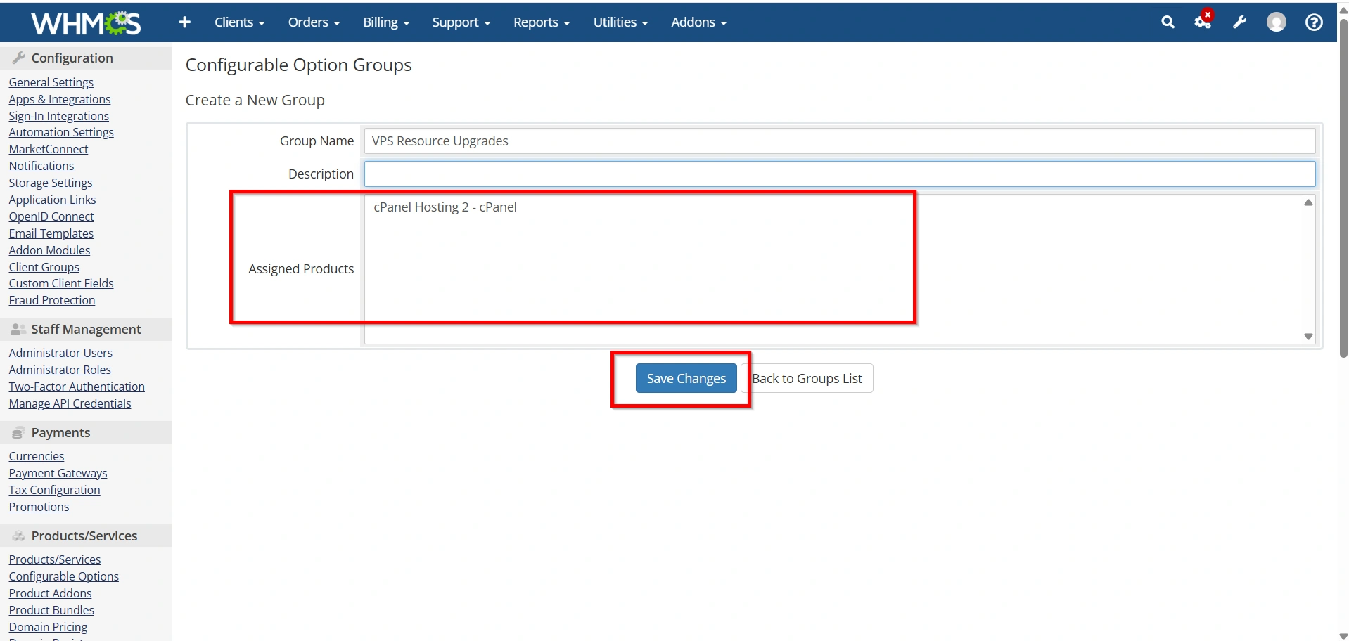The image size is (1349, 641).
Task: Open Configurable Options link
Action: pos(63,576)
